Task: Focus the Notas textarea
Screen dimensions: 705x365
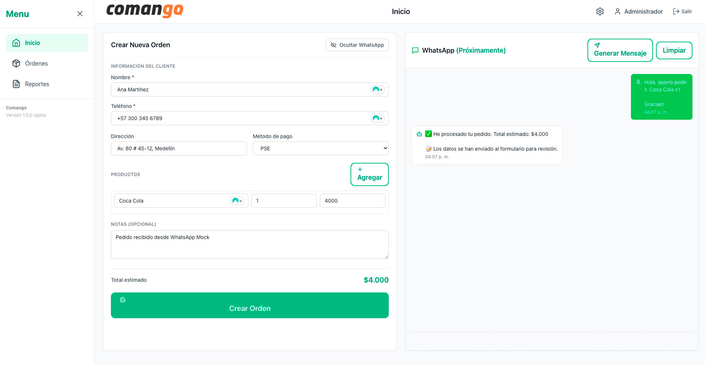Action: pos(249,244)
